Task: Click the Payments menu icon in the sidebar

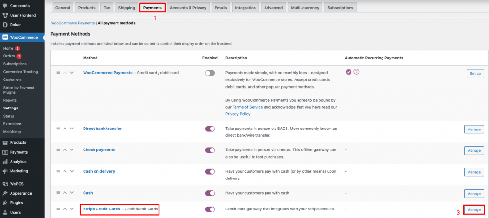Action: 5,152
